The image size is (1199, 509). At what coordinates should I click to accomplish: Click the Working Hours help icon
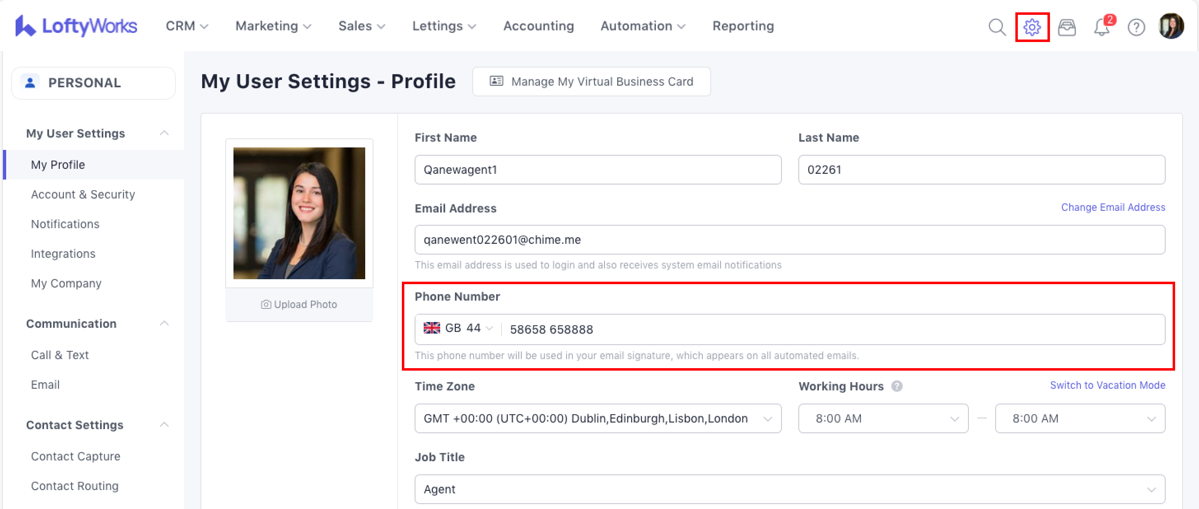[x=896, y=386]
